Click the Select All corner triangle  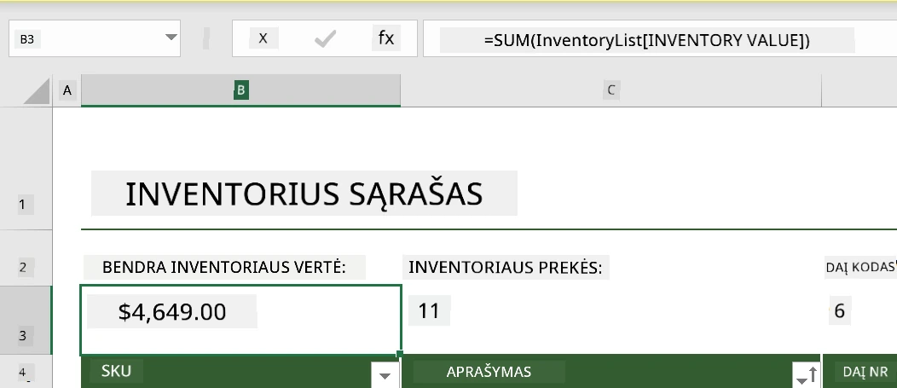(36, 90)
